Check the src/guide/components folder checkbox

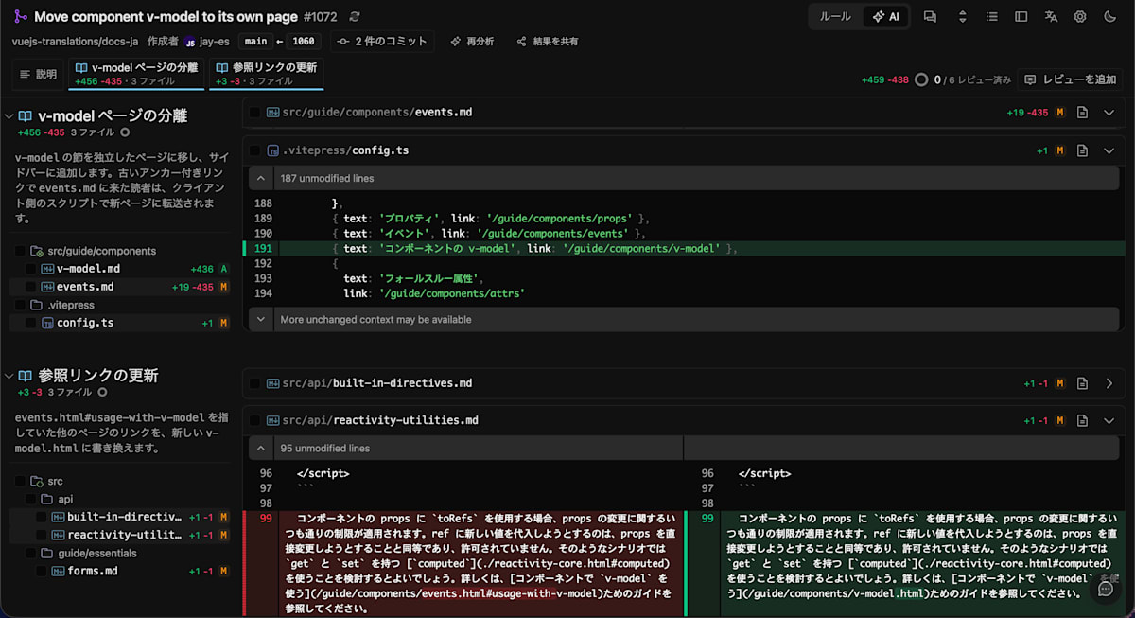tap(20, 251)
